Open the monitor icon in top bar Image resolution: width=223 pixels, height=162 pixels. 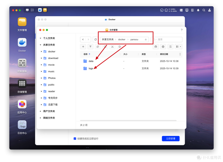(187, 10)
